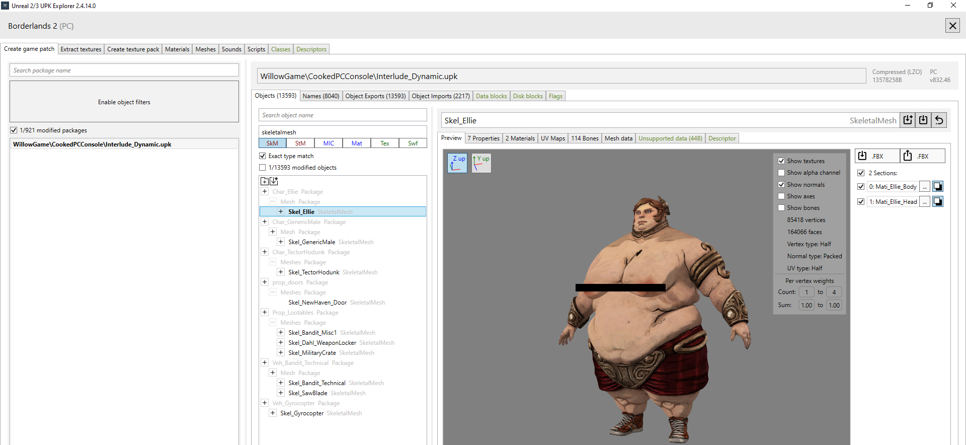Click the export .FBX button
This screenshot has height=445, width=966.
coord(922,156)
